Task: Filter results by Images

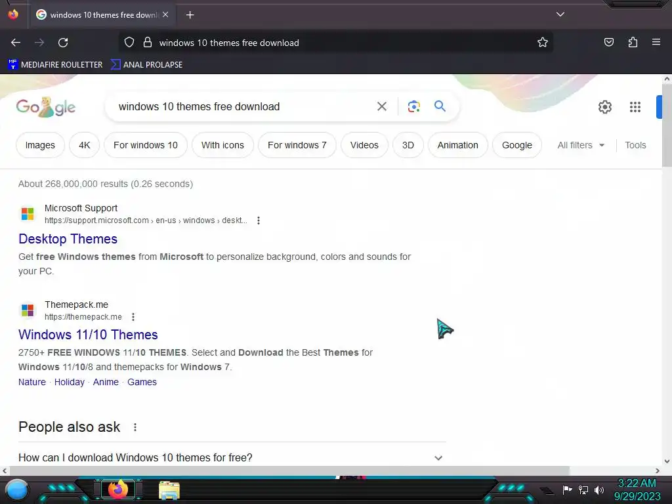Action: point(40,145)
